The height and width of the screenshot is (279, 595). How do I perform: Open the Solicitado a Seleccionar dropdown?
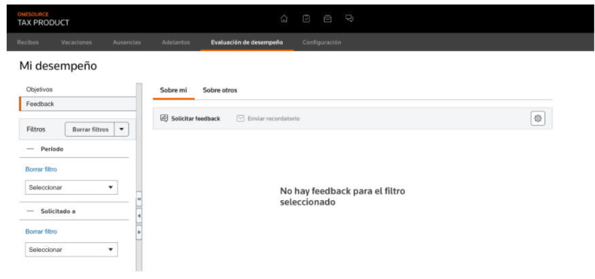point(71,250)
